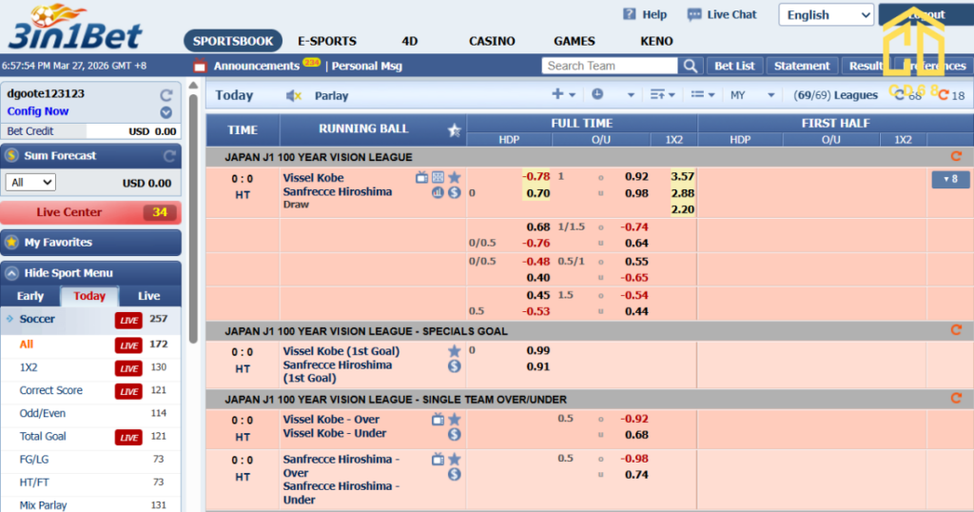The width and height of the screenshot is (974, 512).
Task: Click the Announcements calendar icon
Action: tap(200, 67)
